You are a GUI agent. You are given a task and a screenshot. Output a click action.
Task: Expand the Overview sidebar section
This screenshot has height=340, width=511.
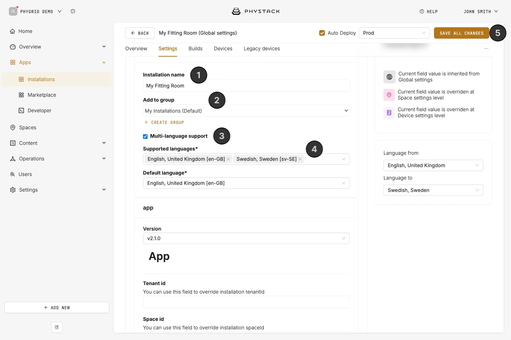coord(104,47)
